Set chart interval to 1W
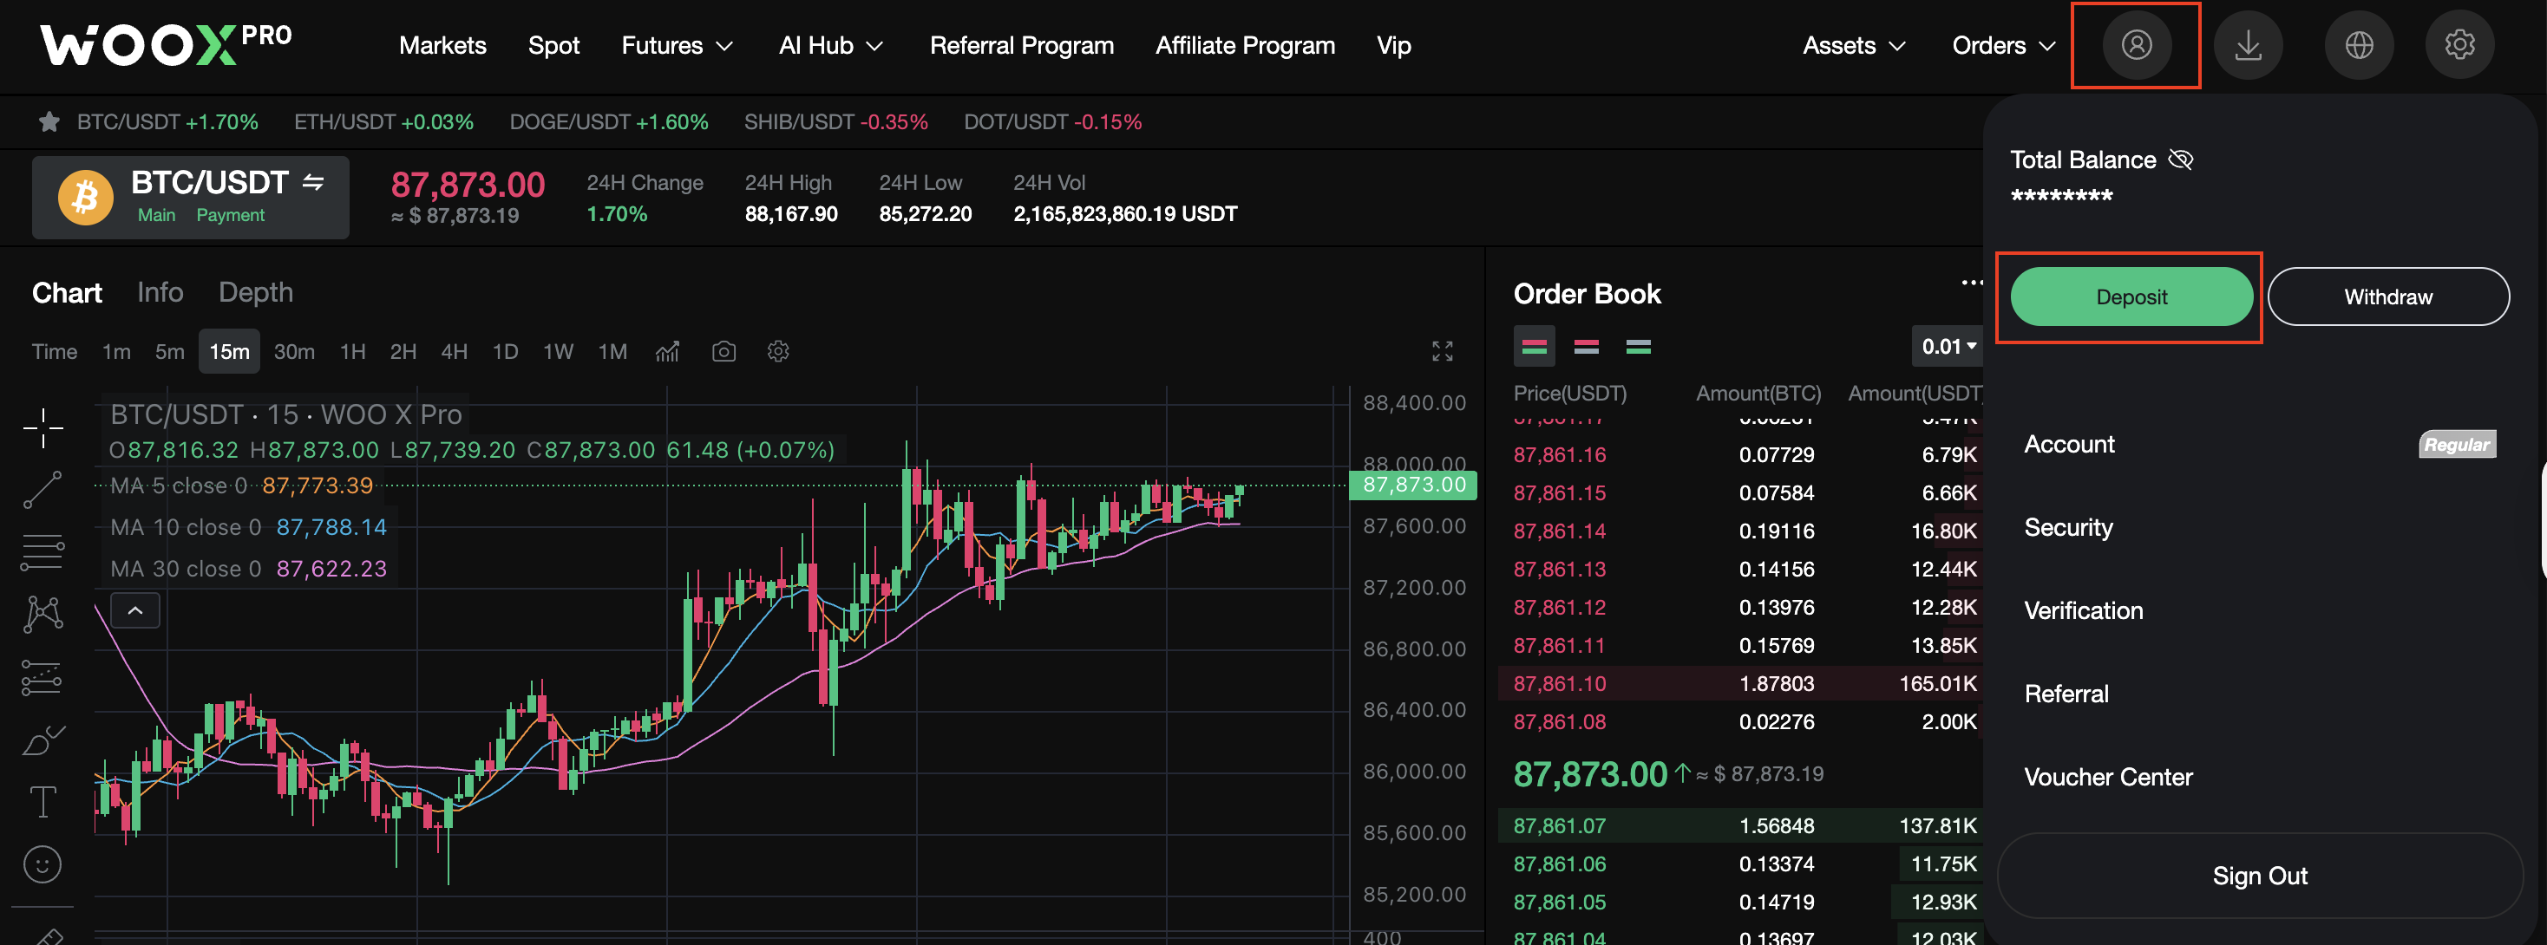Screen dimensions: 2547x945 coord(558,351)
